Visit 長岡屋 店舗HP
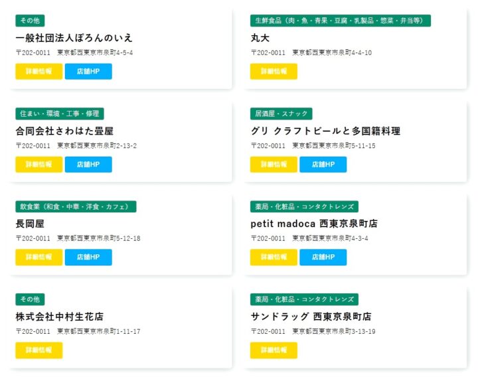This screenshot has height=377, width=478. [x=88, y=258]
